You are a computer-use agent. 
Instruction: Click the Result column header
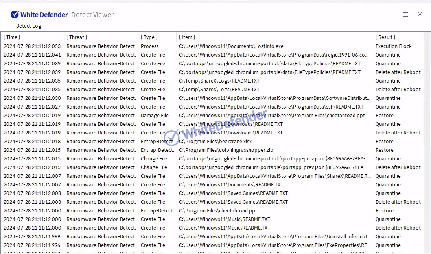coord(385,37)
